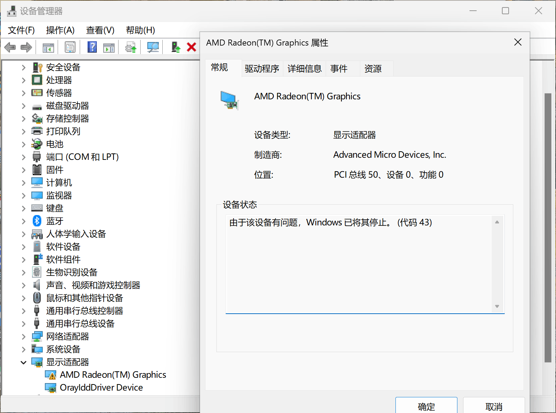Select the 网络适配器 network icon
The width and height of the screenshot is (556, 413).
click(37, 336)
